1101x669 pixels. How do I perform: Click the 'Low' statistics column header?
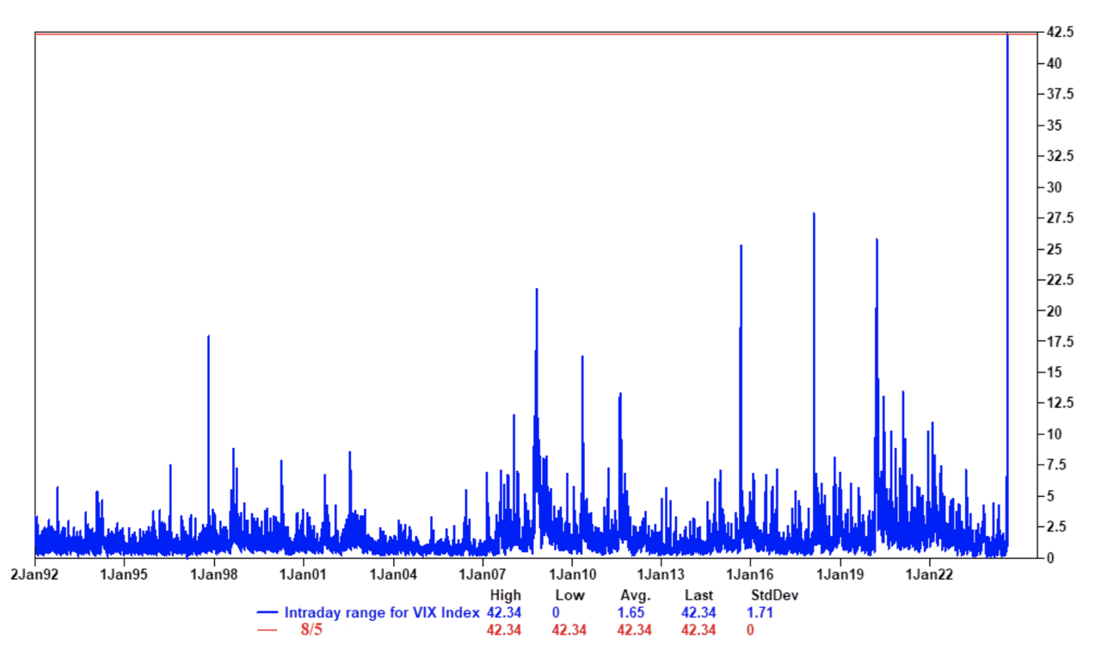click(x=569, y=595)
